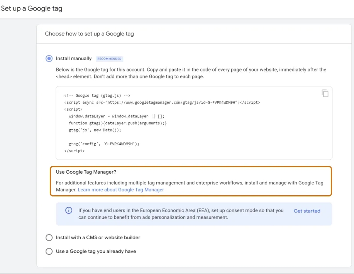Click the 'Below is the Google tag' instructions
This screenshot has width=354, height=274.
point(191,73)
